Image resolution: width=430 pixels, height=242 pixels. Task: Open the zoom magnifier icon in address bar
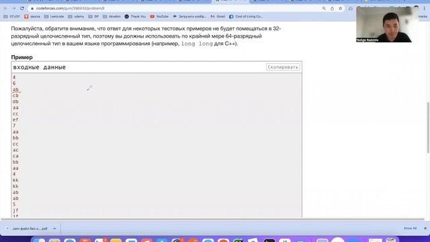324,9
